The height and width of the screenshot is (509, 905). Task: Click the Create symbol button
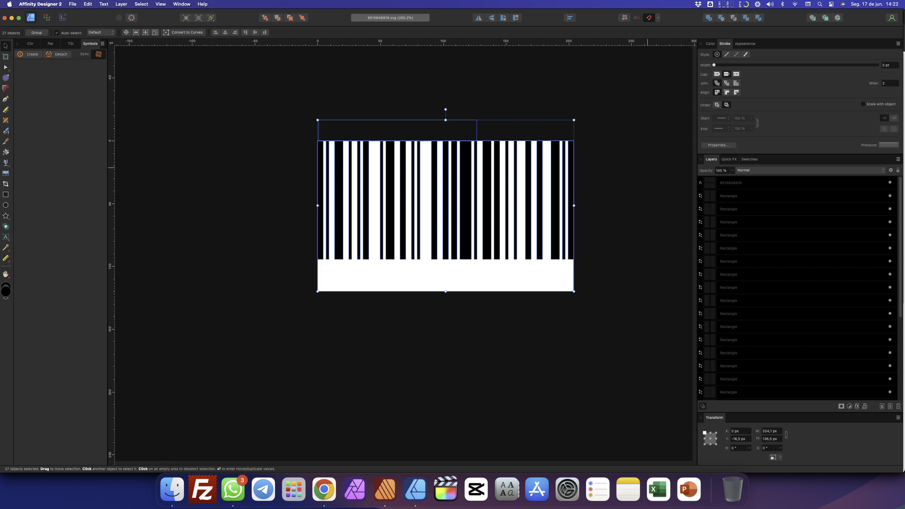click(28, 54)
